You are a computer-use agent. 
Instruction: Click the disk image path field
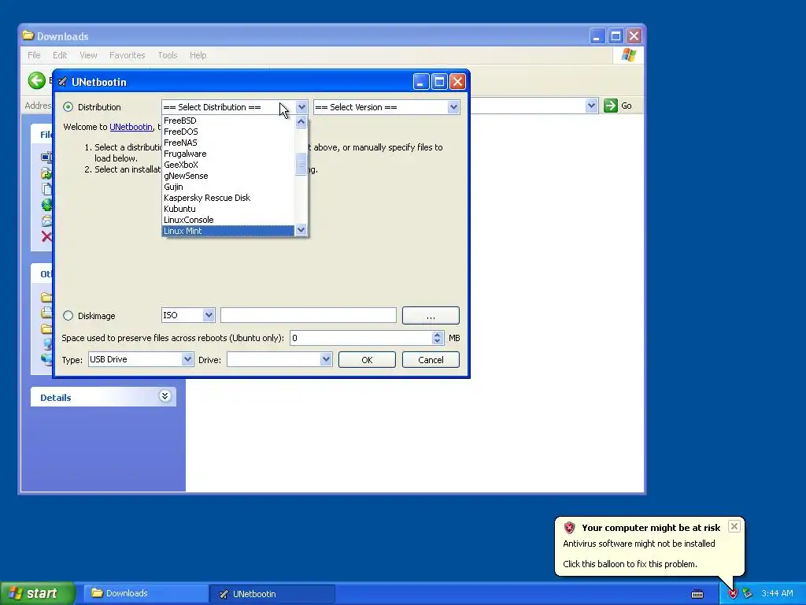(x=309, y=315)
